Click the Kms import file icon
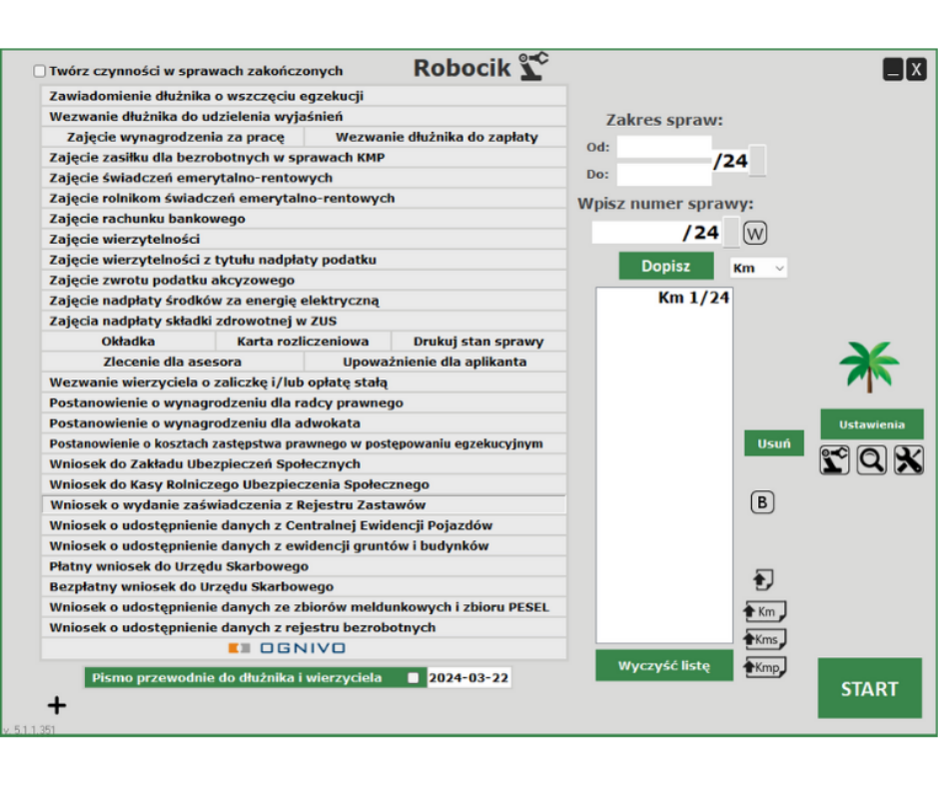Image resolution: width=939 pixels, height=787 pixels. point(764,639)
